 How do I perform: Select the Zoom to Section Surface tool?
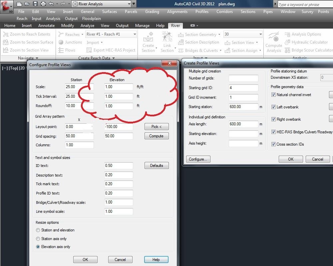(x=5, y=42)
